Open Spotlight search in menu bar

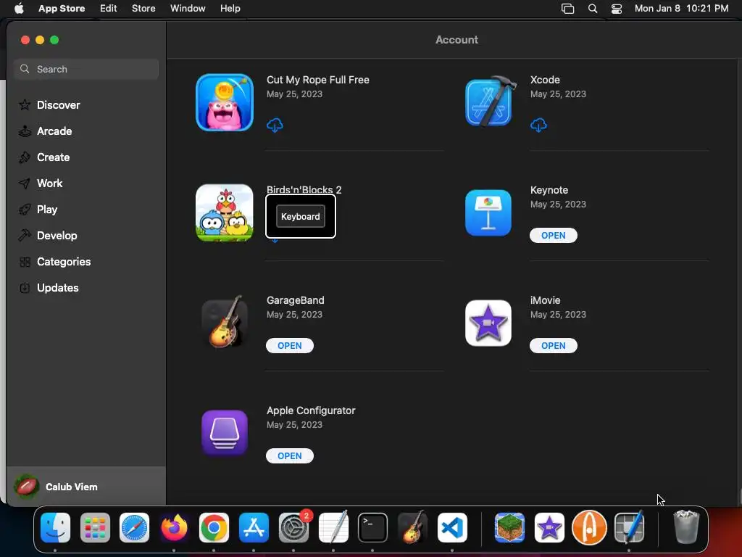[x=593, y=9]
